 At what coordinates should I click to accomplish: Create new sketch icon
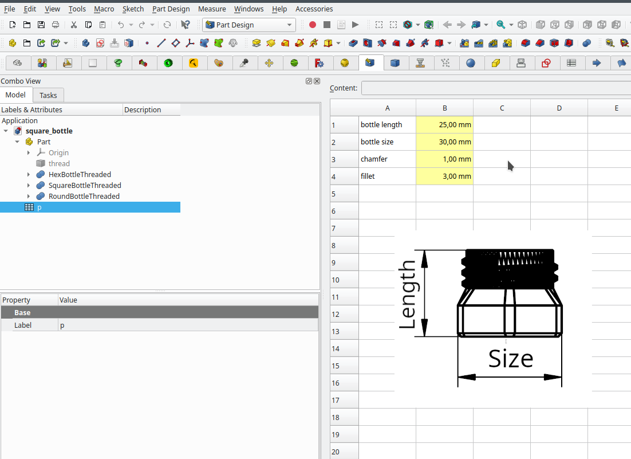100,43
